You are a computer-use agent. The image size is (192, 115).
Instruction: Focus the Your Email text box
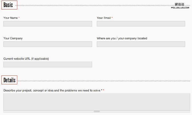141,24
